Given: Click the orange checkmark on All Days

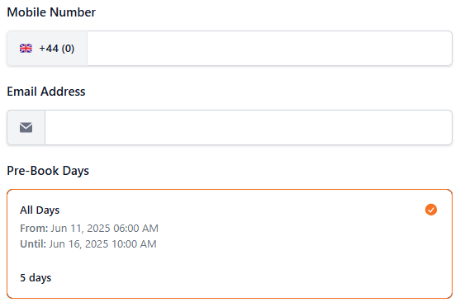Looking at the screenshot, I should (430, 210).
